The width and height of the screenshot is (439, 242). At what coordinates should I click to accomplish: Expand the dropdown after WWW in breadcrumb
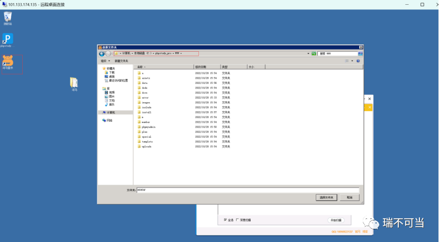(181, 53)
